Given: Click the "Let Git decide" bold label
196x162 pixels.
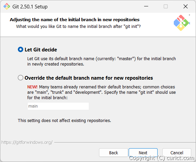Looking at the screenshot, I should tap(41, 50).
